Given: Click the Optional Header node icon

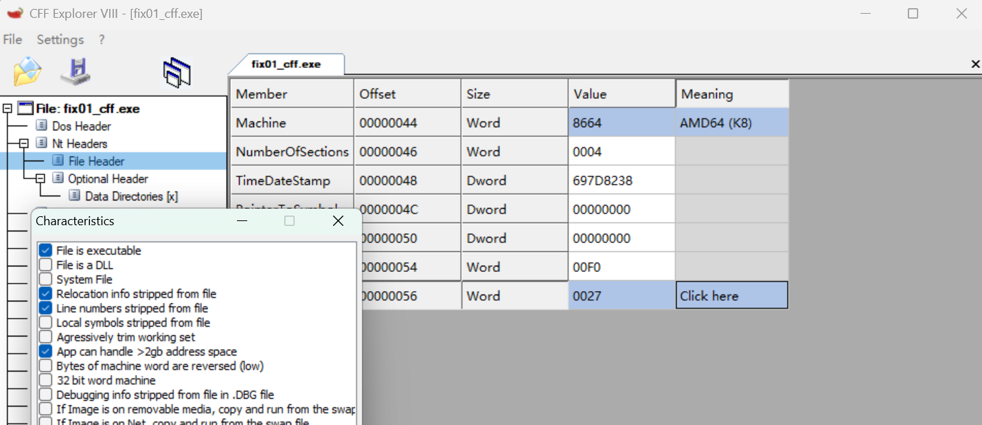Looking at the screenshot, I should point(58,179).
